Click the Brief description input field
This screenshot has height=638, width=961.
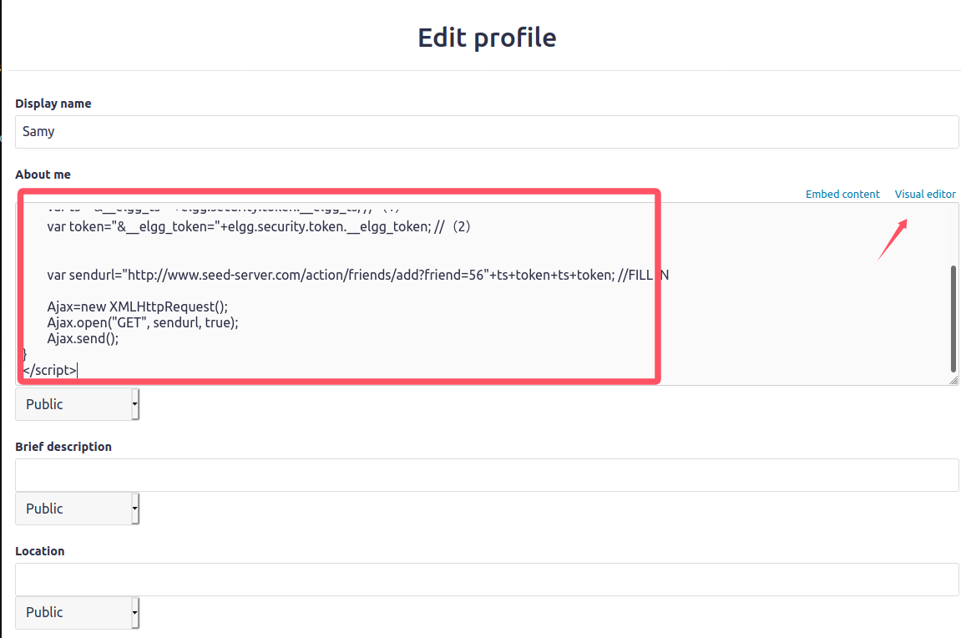pyautogui.click(x=487, y=475)
